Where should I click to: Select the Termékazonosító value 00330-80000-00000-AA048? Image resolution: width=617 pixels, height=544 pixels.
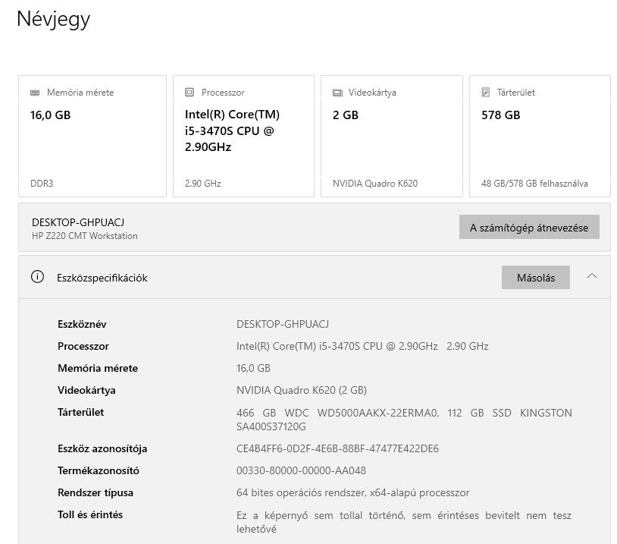coord(301,470)
